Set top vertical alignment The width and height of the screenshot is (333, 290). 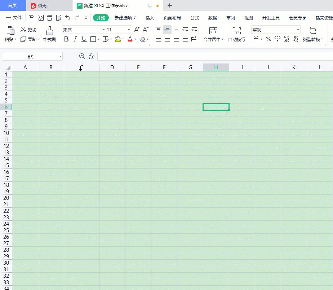tap(158, 30)
